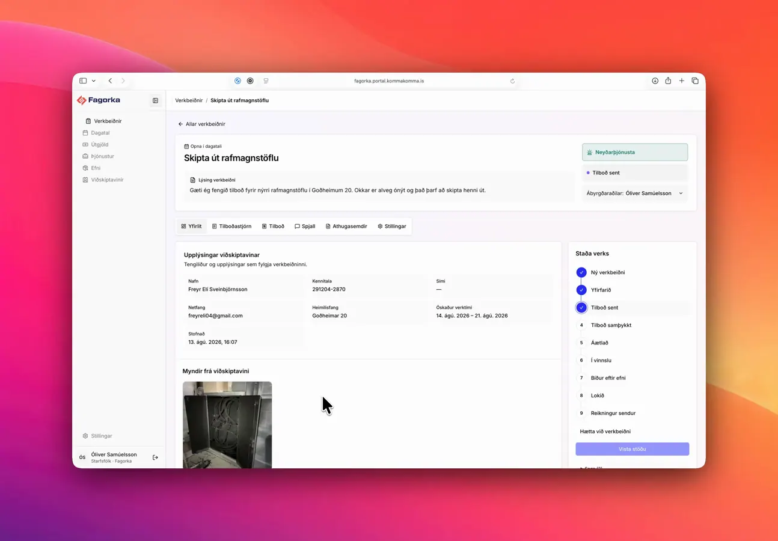Reload the page in Safari

tap(512, 81)
